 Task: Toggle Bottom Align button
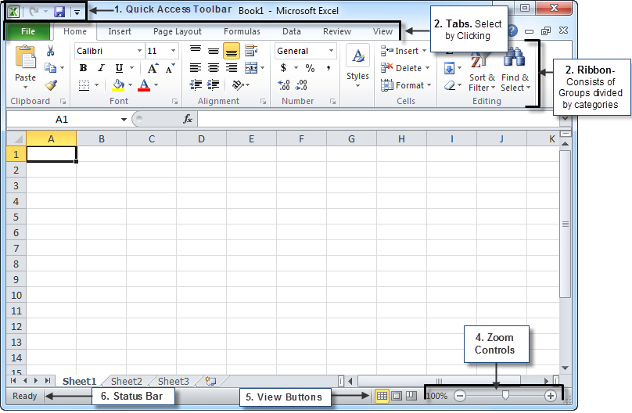pyautogui.click(x=231, y=51)
